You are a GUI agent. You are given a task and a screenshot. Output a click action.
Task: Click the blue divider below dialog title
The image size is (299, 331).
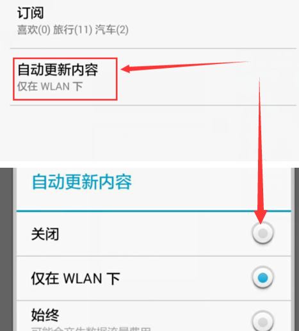pyautogui.click(x=154, y=211)
